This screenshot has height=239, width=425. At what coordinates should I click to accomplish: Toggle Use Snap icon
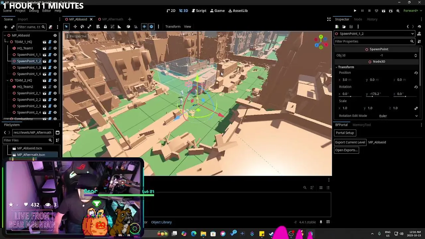pyautogui.click(x=135, y=27)
